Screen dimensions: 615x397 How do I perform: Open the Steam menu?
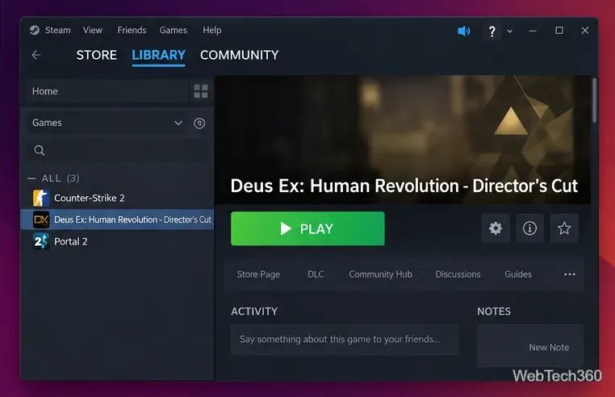click(57, 30)
